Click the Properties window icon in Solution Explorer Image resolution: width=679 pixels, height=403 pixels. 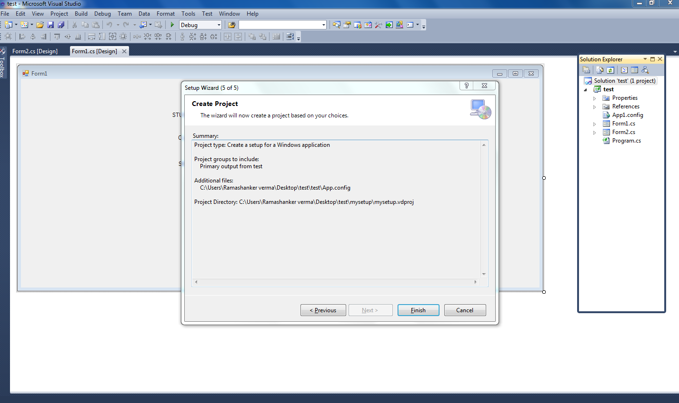[x=586, y=70]
